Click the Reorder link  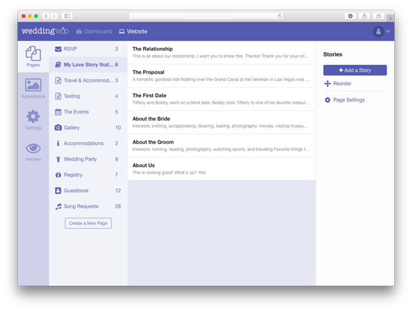pyautogui.click(x=342, y=84)
